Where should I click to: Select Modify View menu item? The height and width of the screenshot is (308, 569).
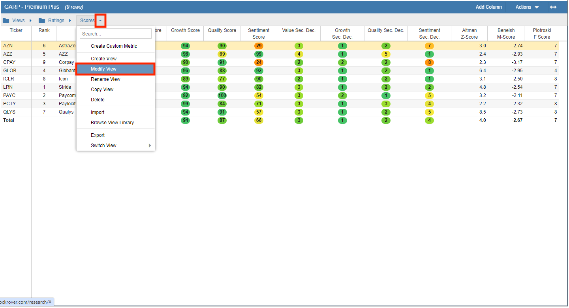click(x=116, y=69)
